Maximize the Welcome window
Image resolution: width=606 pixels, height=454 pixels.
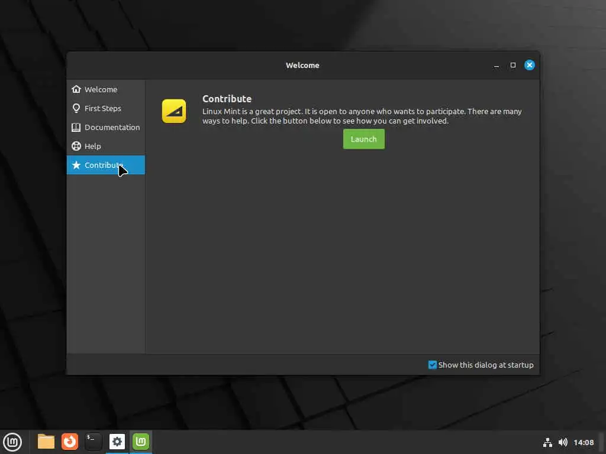click(513, 65)
